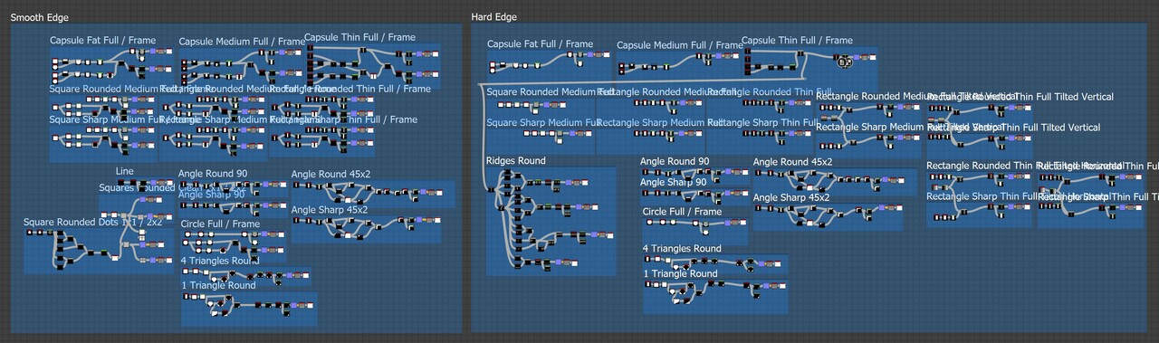The height and width of the screenshot is (343, 1159).
Task: Select Angle Round 45x2 frame in Hard Edge
Action: coord(792,161)
